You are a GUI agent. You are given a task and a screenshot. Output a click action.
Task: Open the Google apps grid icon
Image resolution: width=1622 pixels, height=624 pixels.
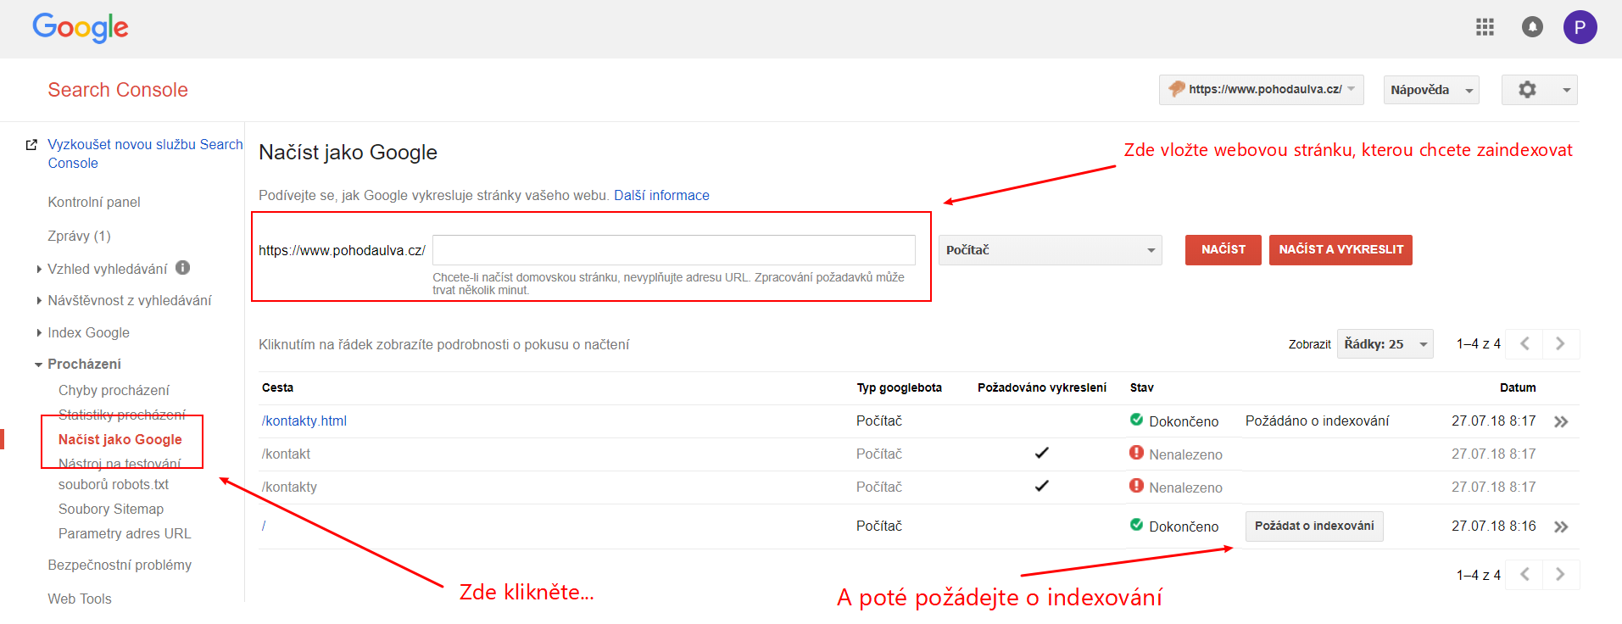tap(1485, 27)
